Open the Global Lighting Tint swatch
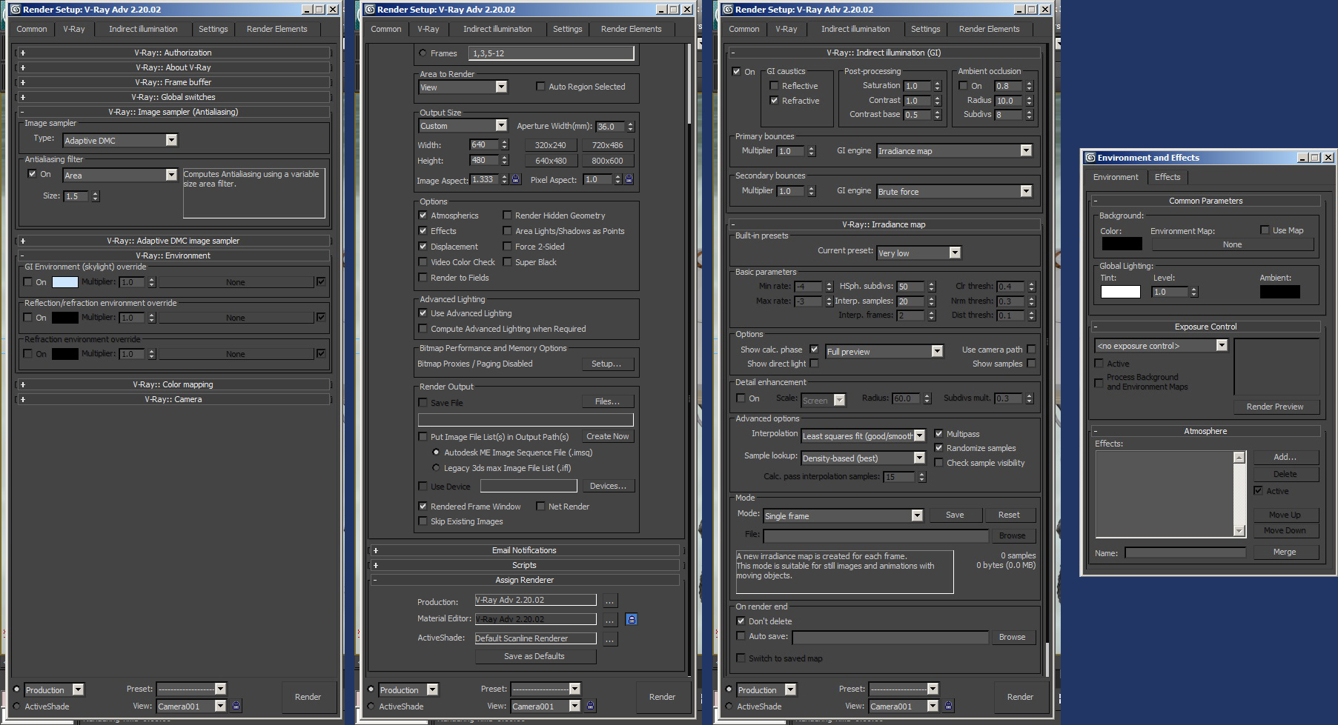 1120,292
